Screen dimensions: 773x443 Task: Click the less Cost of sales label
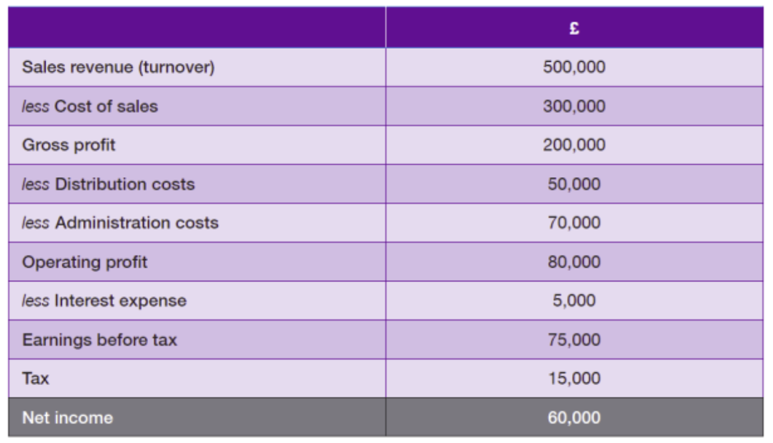tap(90, 106)
